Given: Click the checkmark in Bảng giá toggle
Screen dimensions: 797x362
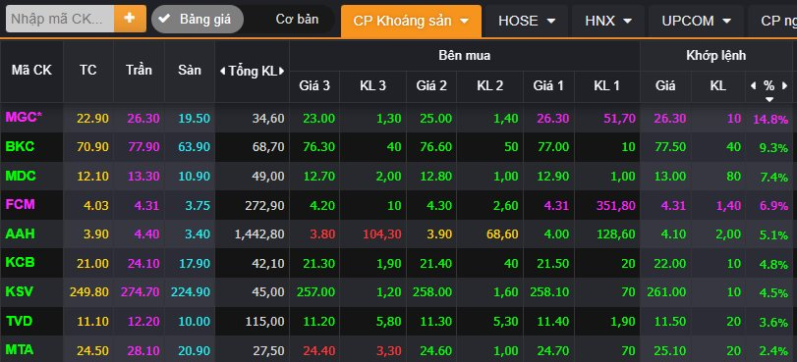Looking at the screenshot, I should 164,20.
